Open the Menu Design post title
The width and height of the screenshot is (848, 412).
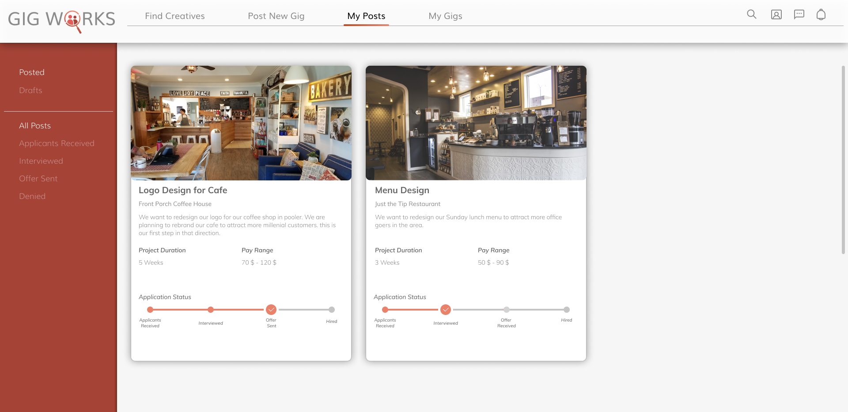[x=402, y=190]
